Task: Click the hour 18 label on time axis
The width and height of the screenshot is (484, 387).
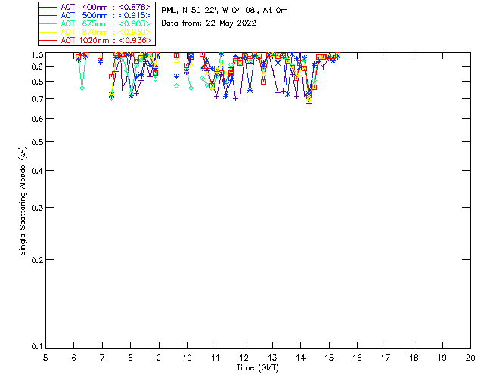Action: (414, 358)
